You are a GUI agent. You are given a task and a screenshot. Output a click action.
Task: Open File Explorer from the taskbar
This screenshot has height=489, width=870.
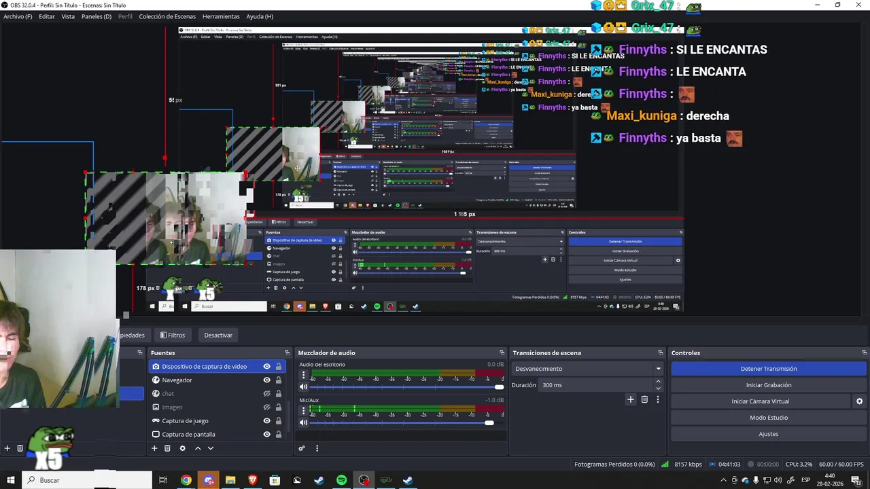tap(230, 480)
